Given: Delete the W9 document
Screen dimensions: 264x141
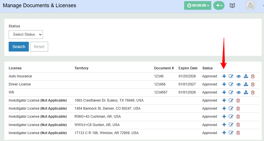Looking at the screenshot, I should click(x=253, y=92).
